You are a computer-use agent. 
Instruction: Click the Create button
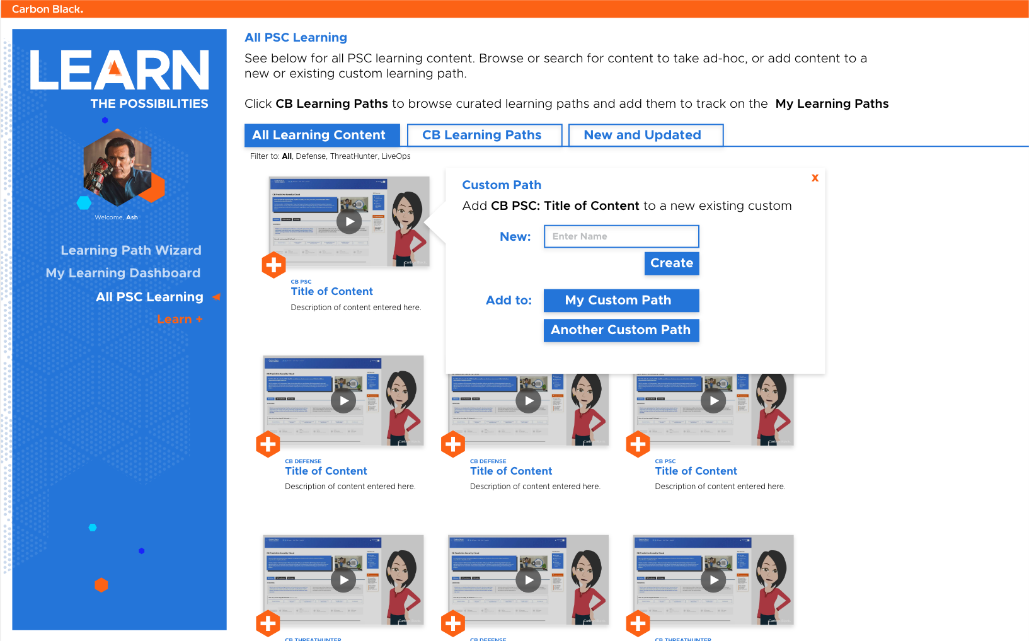[x=672, y=263]
